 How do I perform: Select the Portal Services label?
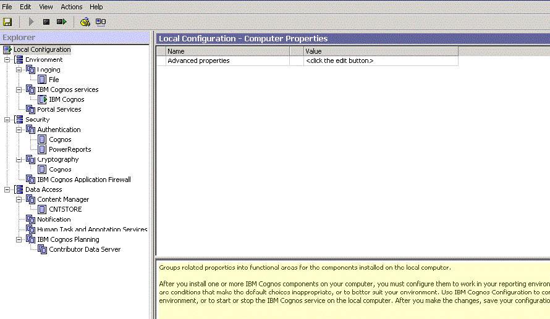point(59,109)
